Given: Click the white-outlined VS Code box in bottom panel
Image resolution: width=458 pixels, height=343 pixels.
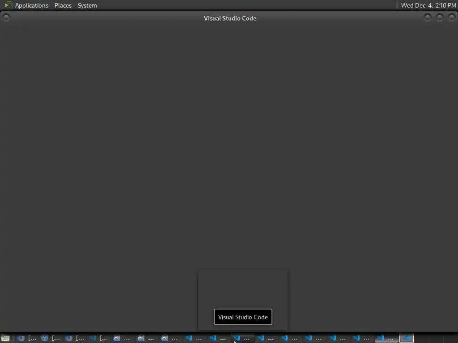Looking at the screenshot, I should (406, 339).
